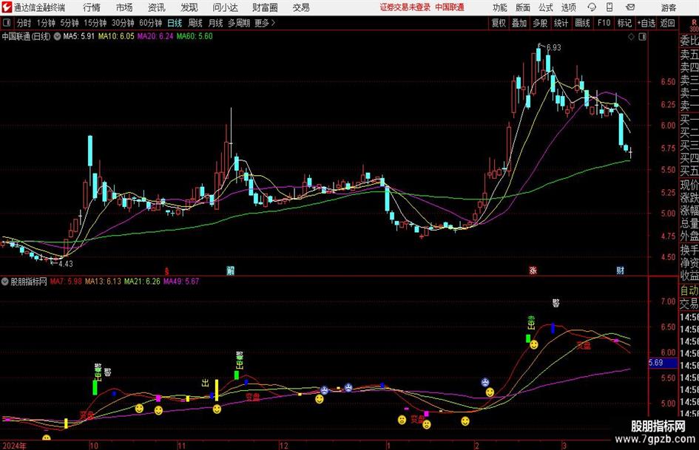Viewport: 699px width, 450px height.
Task: Click the MA49: 5.67 indicator label
Action: tap(181, 282)
